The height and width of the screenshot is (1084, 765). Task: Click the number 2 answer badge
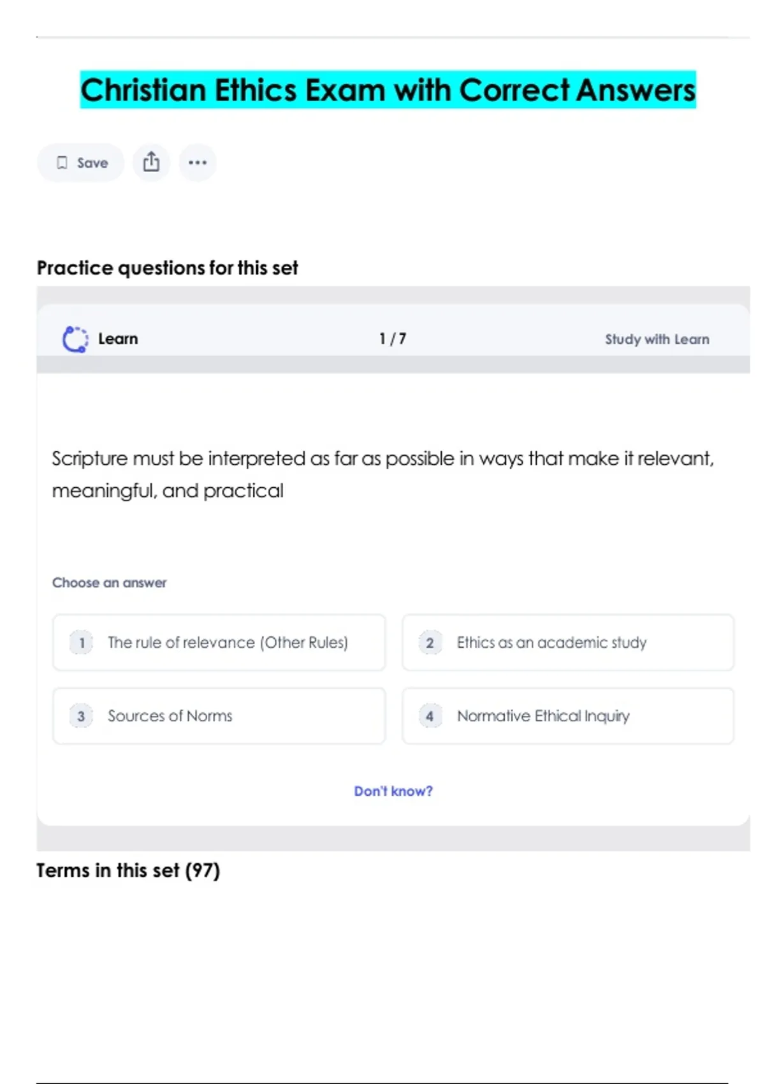point(430,643)
